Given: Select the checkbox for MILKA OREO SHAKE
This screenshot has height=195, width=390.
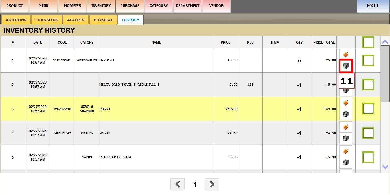Looking at the screenshot, I should click(368, 85).
